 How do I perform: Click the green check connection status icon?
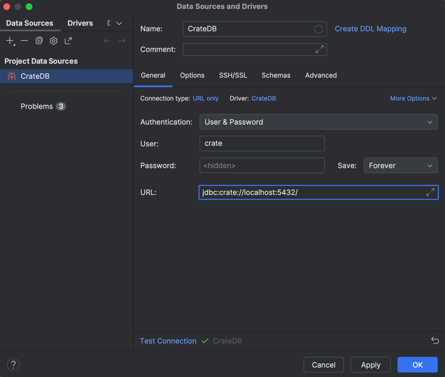205,341
